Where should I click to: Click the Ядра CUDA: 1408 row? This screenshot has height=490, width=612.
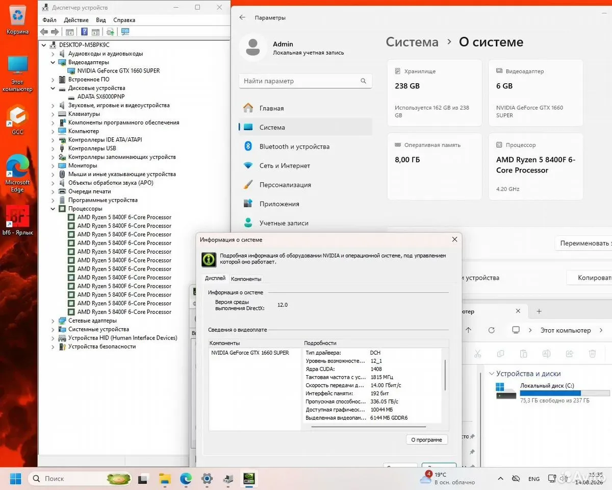point(373,369)
